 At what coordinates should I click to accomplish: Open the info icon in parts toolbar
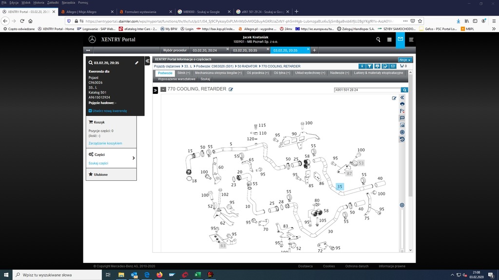(x=362, y=66)
